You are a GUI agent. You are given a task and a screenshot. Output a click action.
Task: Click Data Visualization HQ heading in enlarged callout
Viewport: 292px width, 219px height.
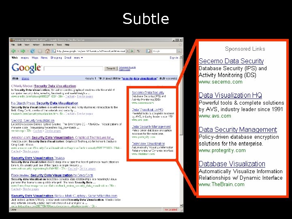230,95
